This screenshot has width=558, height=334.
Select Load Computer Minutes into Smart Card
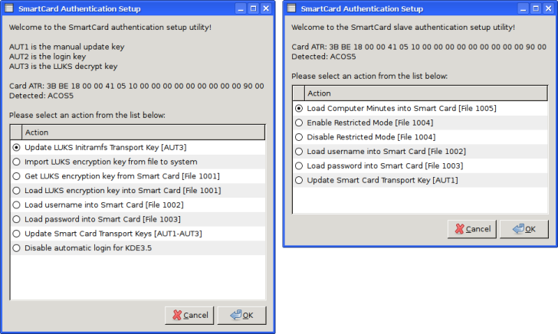coord(299,108)
